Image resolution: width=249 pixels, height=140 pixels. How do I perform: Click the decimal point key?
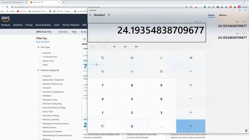click(x=161, y=126)
